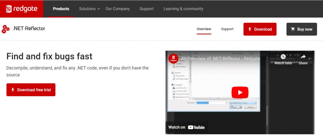Click the red Download button

tap(260, 29)
